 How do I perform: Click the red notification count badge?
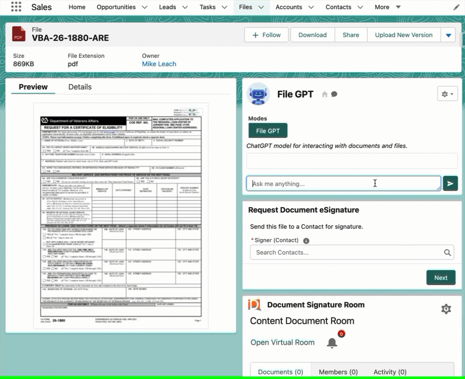(341, 334)
